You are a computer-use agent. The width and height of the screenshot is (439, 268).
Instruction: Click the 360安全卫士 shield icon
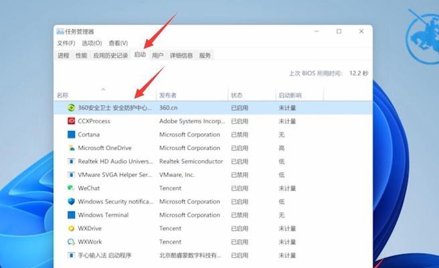click(72, 108)
